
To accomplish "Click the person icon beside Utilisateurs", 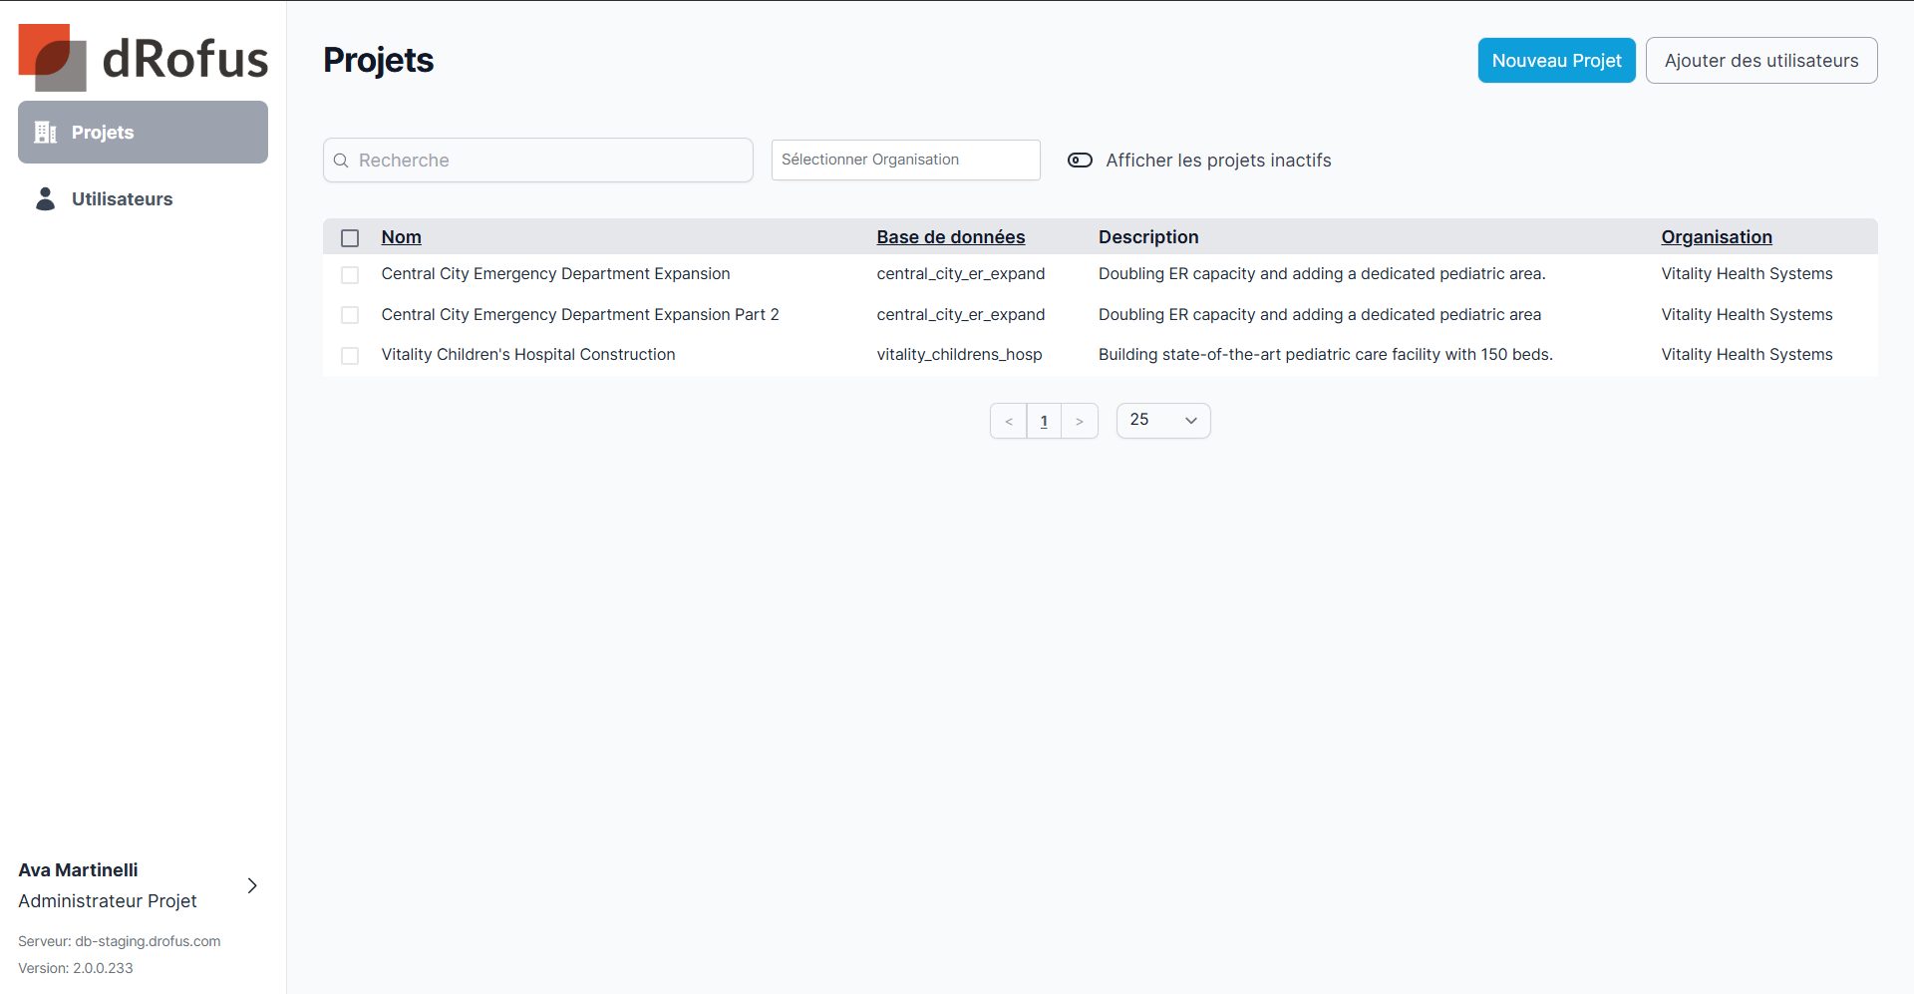I will (x=46, y=199).
